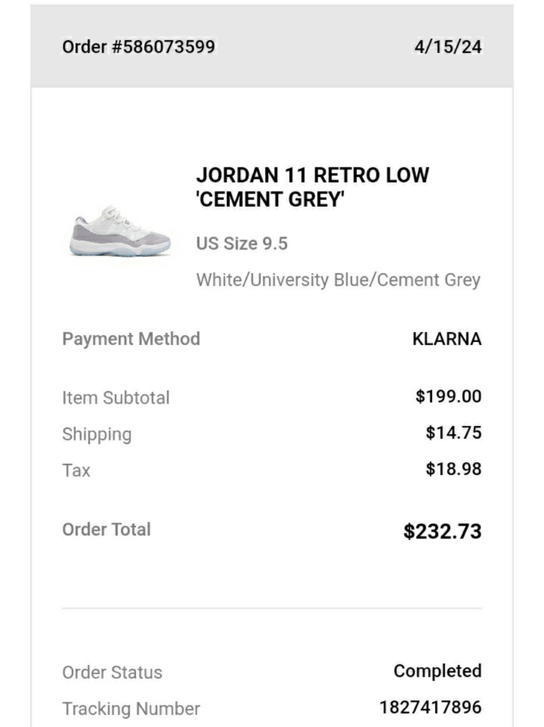Select order number #586073599

pos(138,47)
